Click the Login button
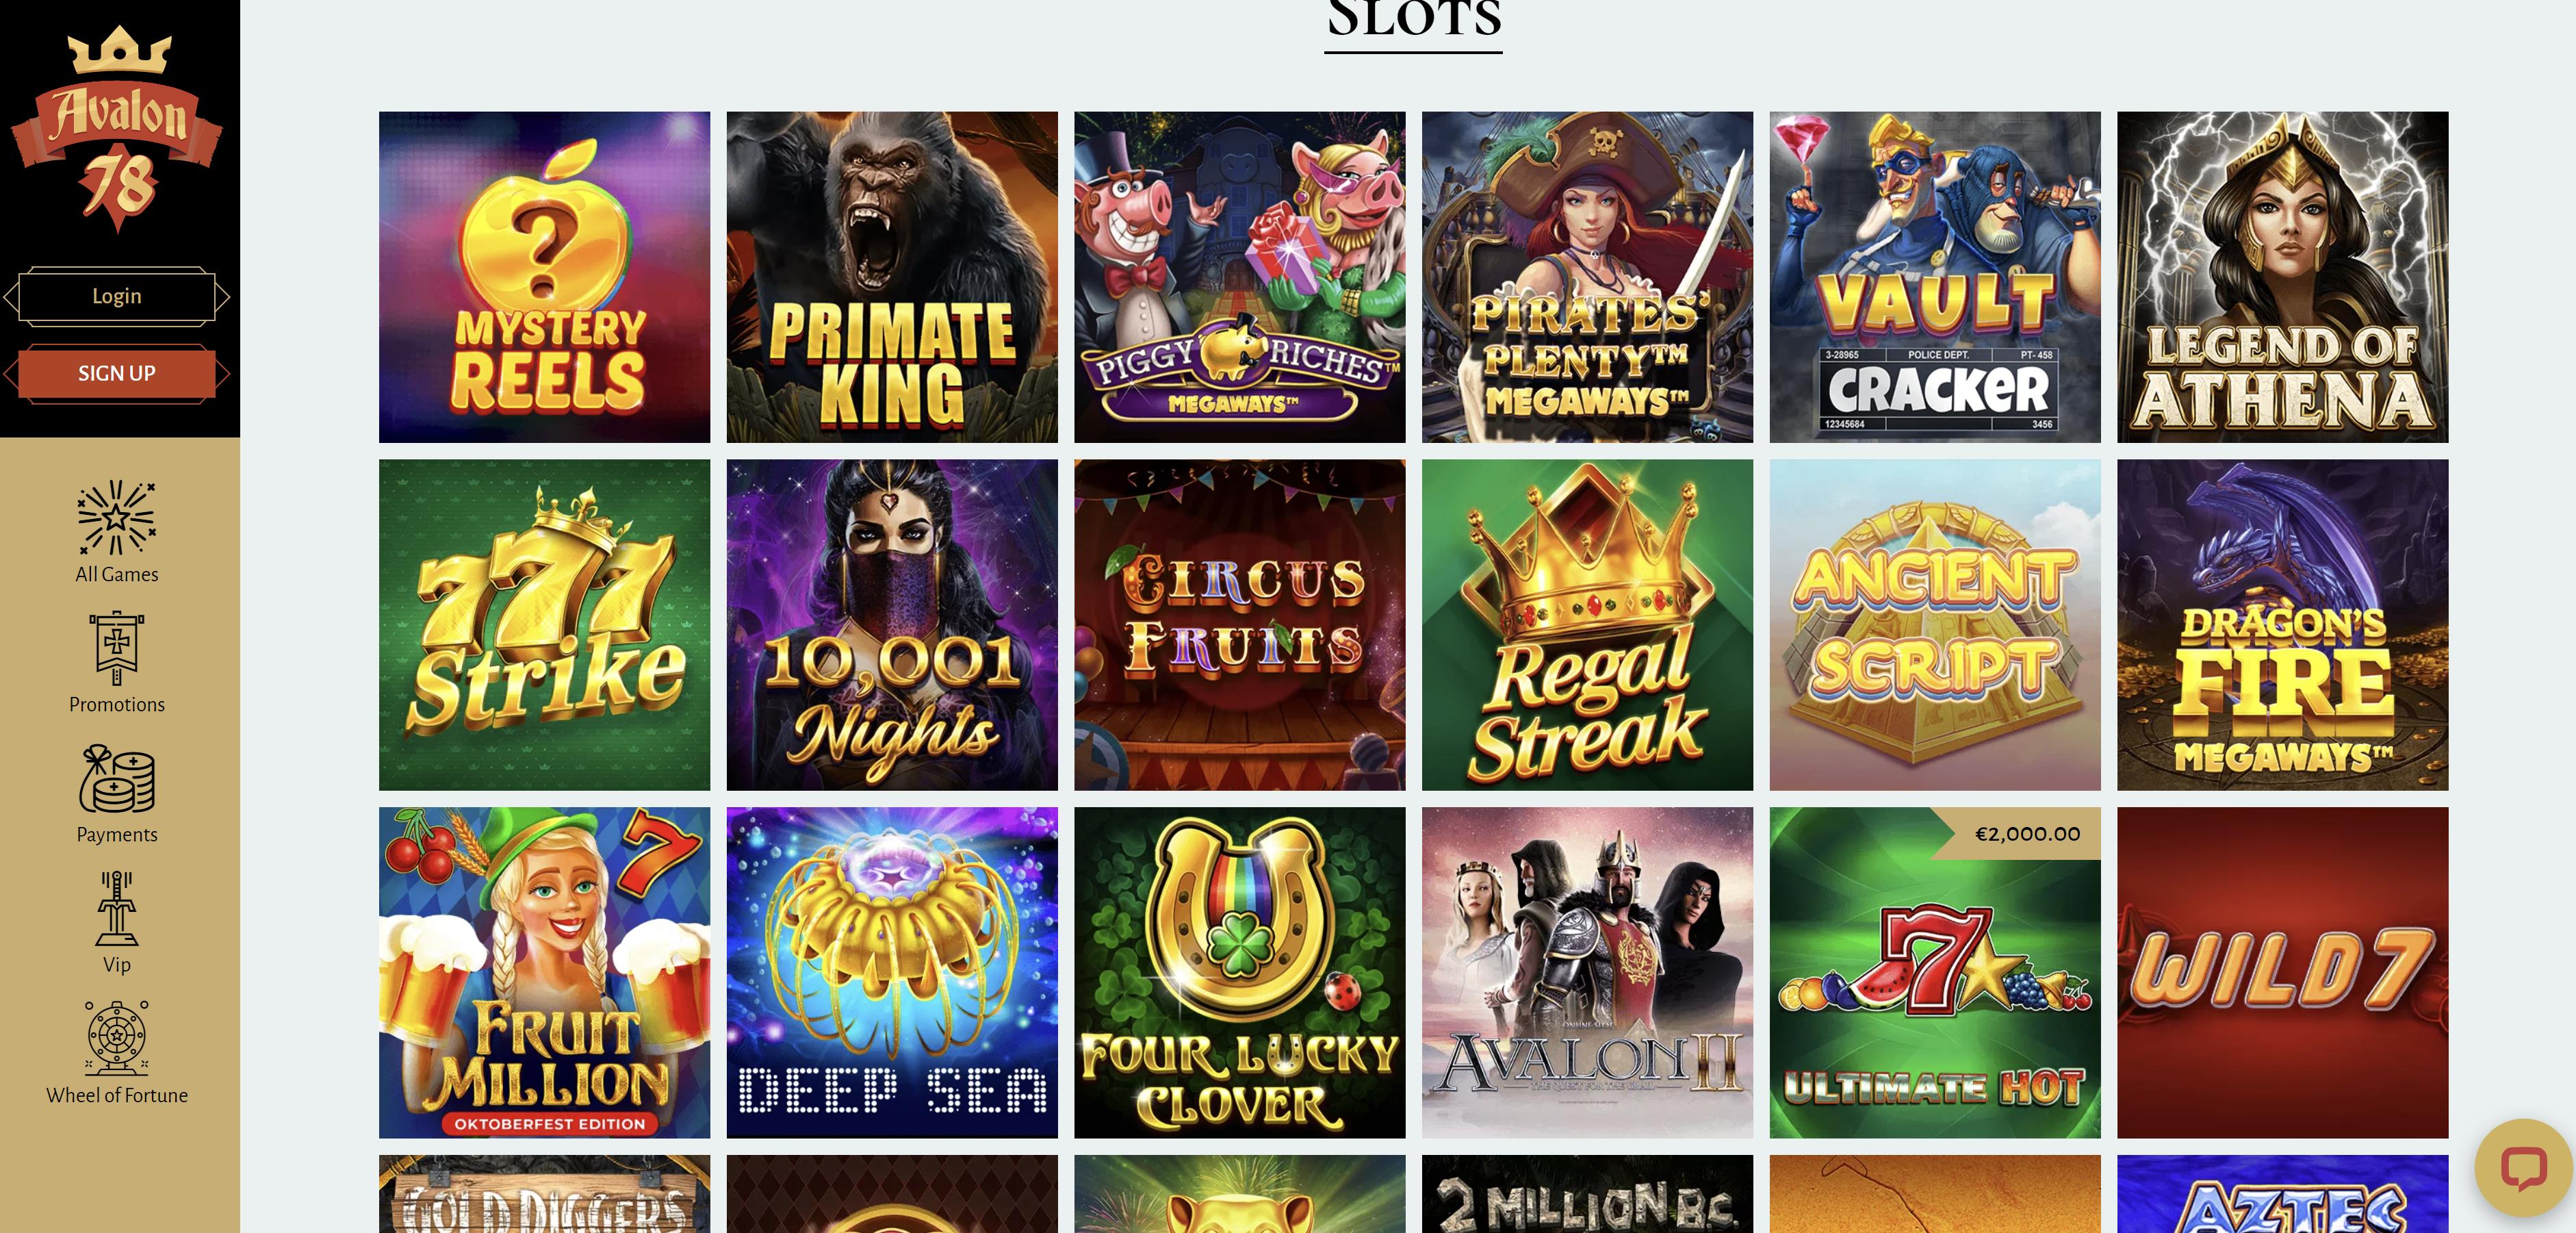The image size is (2576, 1233). pyautogui.click(x=117, y=296)
